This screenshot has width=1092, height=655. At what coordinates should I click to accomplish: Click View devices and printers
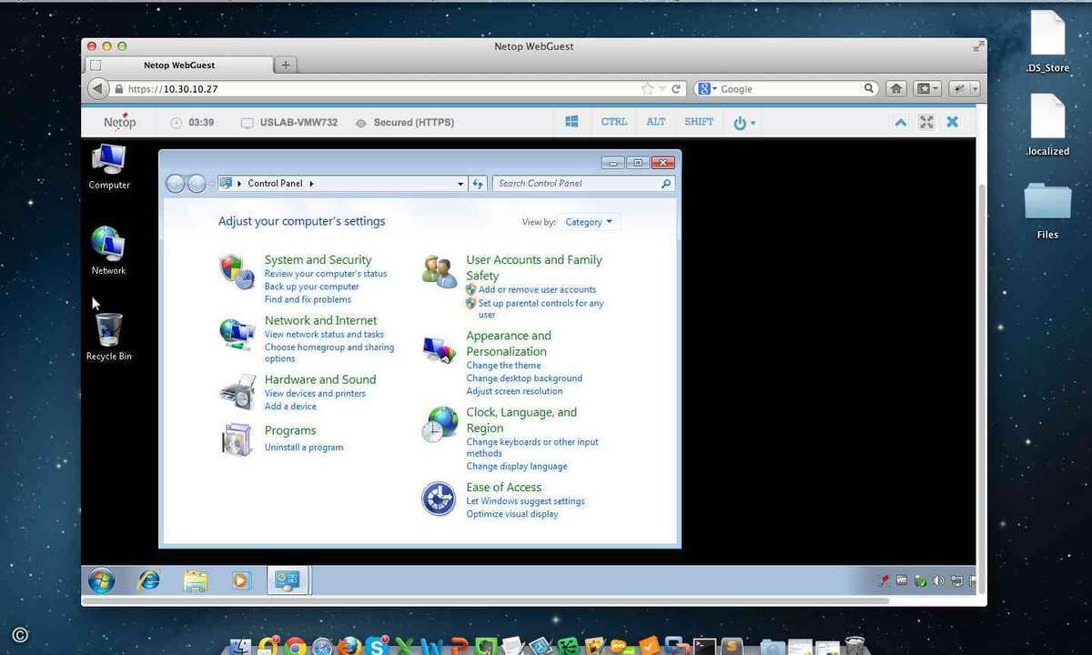315,394
